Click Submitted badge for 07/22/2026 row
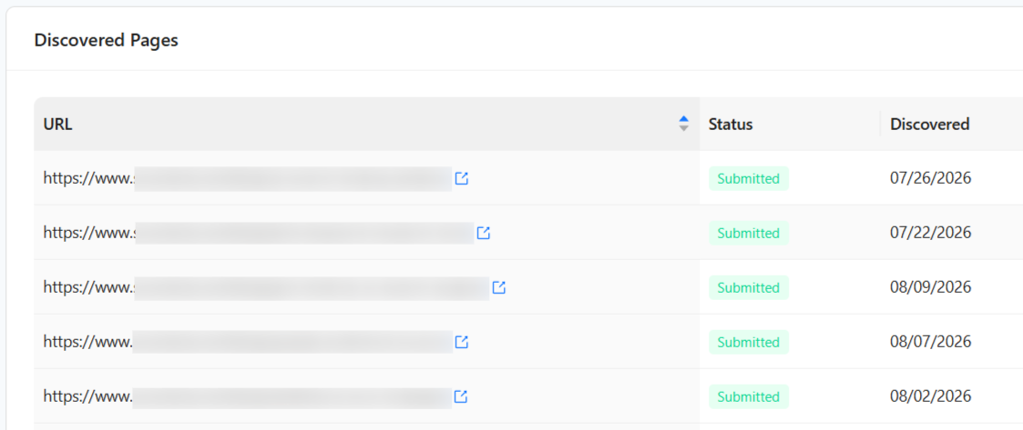Screen dimensions: 1023x430 tap(749, 233)
